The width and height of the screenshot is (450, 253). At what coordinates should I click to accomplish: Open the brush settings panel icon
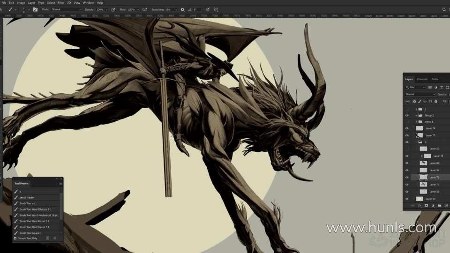[35, 9]
